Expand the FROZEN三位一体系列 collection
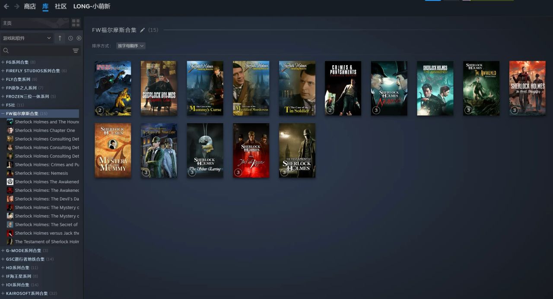 click(3, 96)
